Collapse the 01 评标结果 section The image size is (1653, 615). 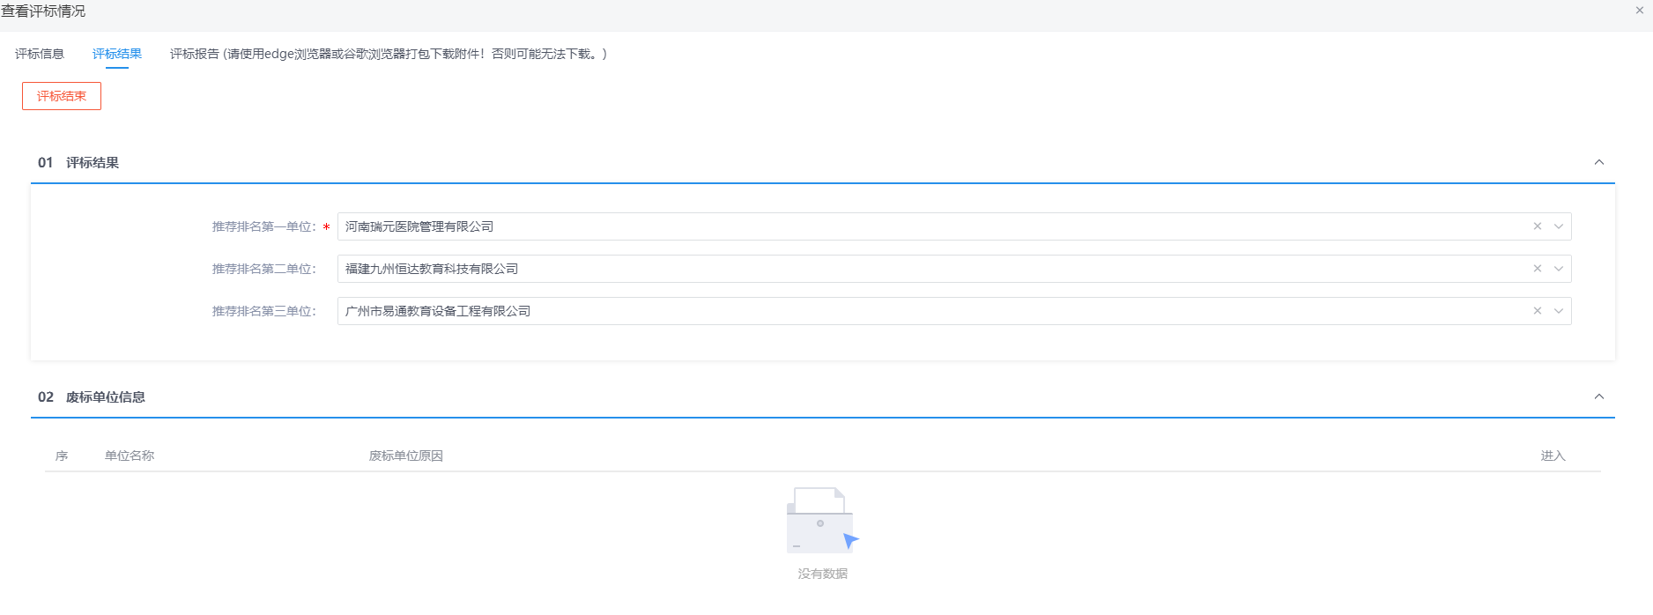tap(1598, 162)
